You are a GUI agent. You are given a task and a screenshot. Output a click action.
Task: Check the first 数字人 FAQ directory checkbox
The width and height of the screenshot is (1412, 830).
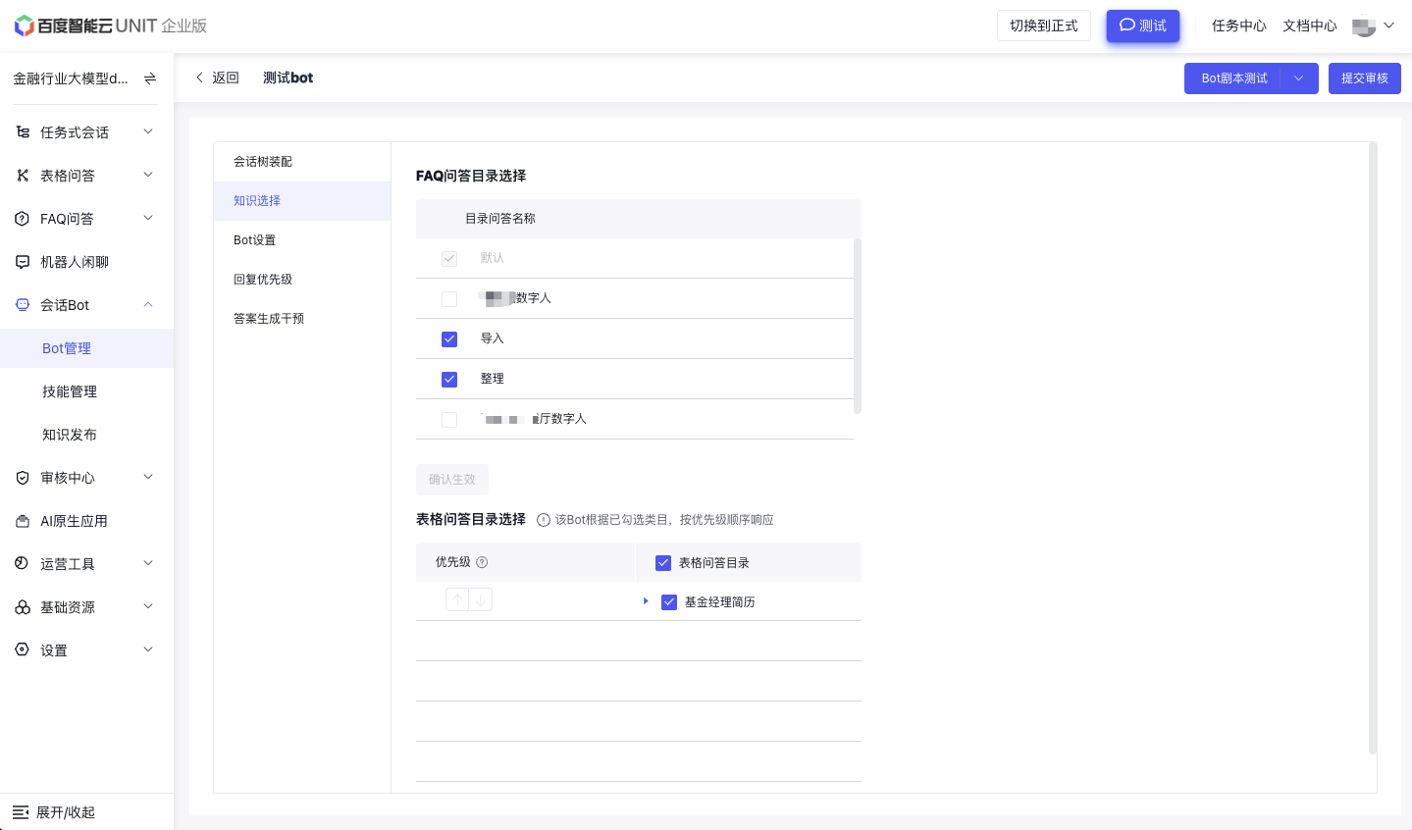(449, 299)
